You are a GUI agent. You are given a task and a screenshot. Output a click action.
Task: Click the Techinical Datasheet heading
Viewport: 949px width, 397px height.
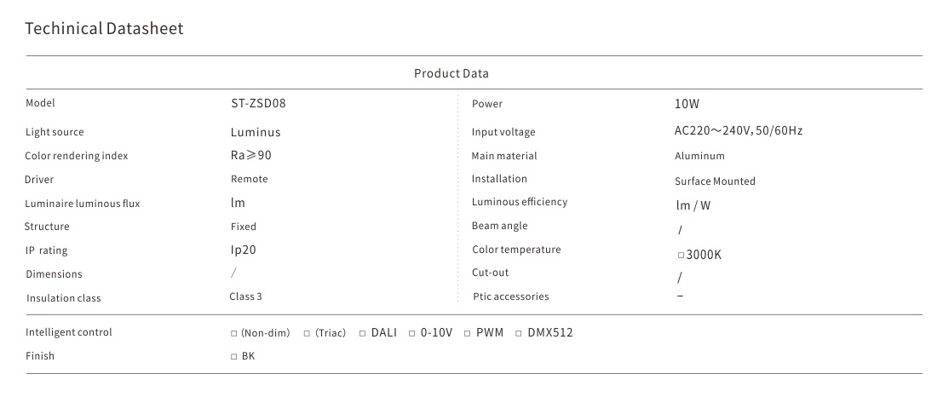coord(104,29)
